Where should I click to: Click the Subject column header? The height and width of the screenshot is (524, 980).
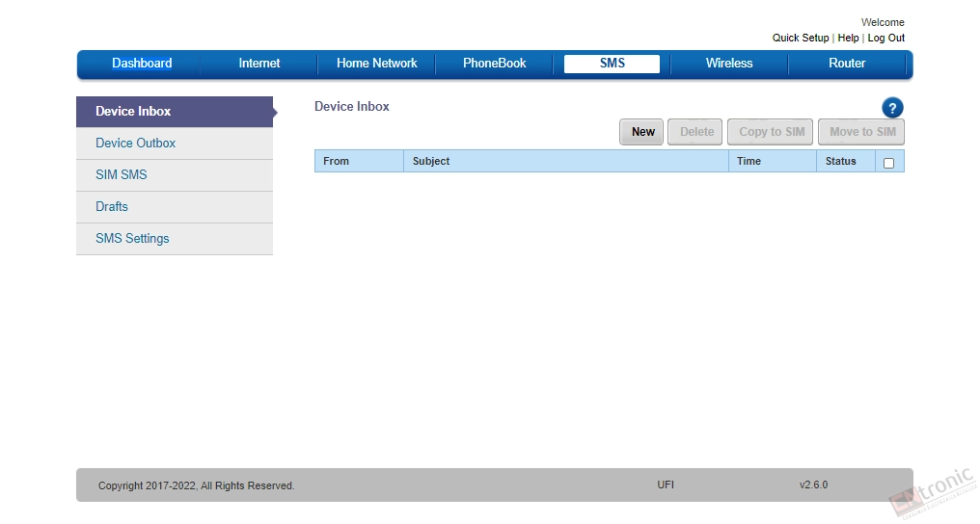pos(566,161)
